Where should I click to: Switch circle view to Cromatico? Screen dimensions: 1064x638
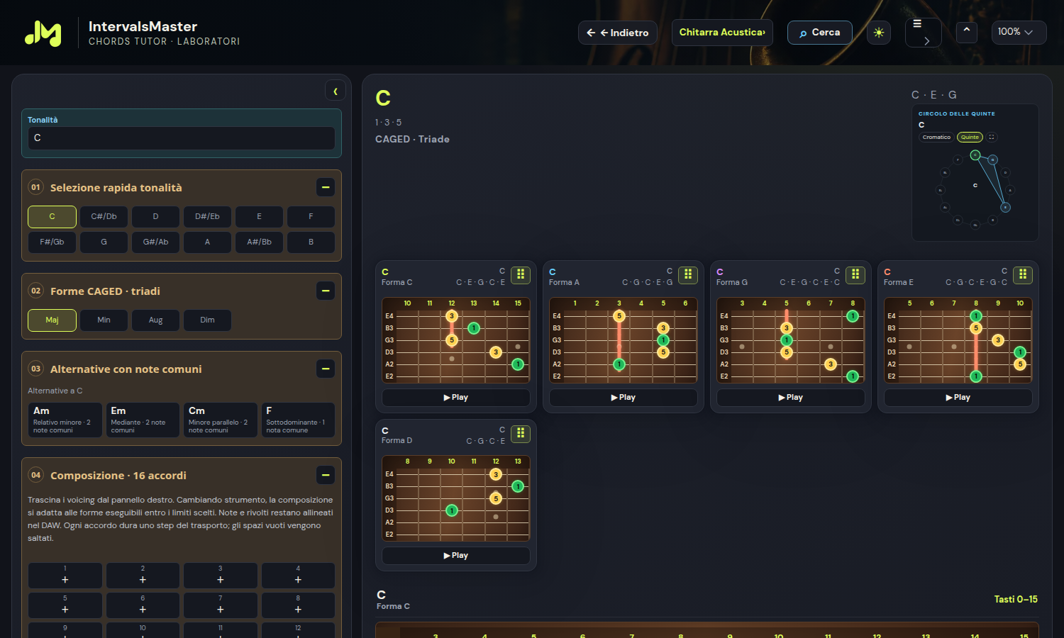(936, 138)
